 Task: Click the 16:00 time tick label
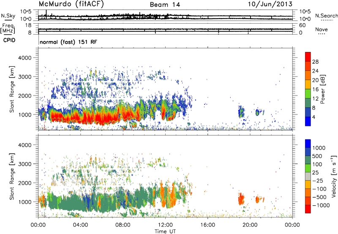click(207, 225)
